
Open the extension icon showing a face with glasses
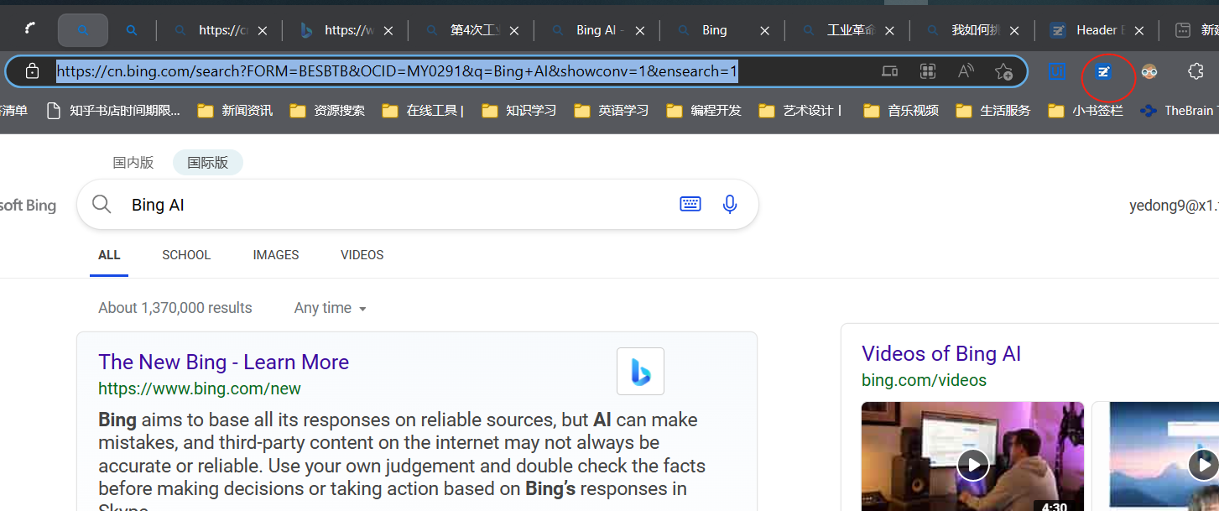click(1149, 72)
